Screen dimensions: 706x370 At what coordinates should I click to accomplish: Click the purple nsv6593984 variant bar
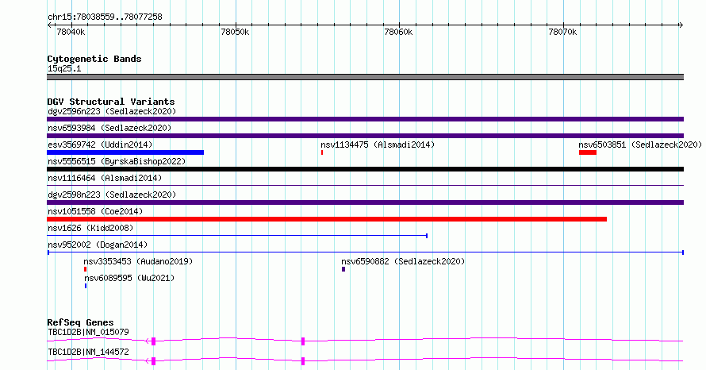[x=365, y=136]
